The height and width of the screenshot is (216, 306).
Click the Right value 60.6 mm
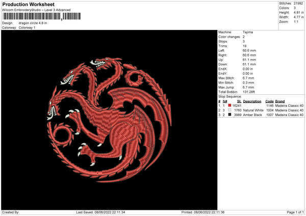tap(249, 55)
